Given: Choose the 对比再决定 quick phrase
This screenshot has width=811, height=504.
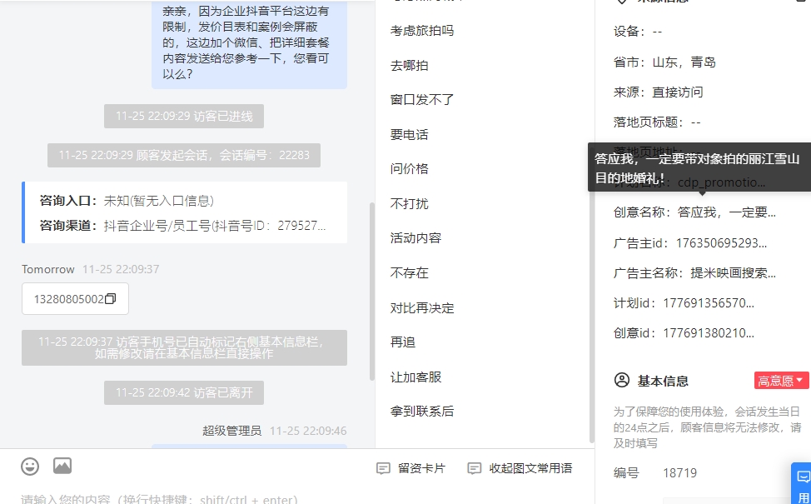Looking at the screenshot, I should coord(422,308).
